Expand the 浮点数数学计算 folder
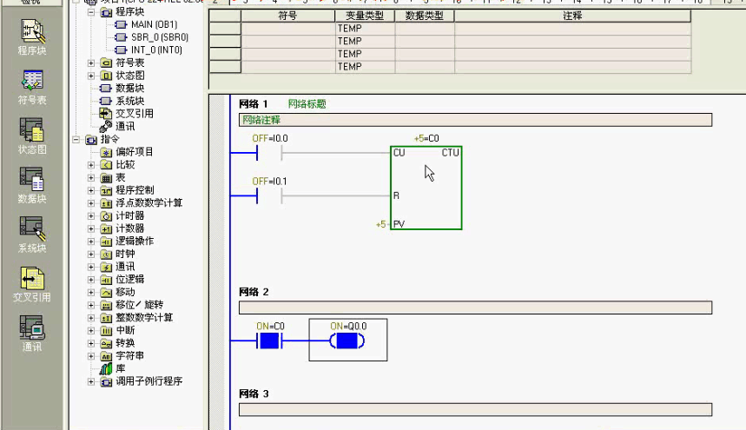Viewport: 746px width, 430px height. pos(91,203)
